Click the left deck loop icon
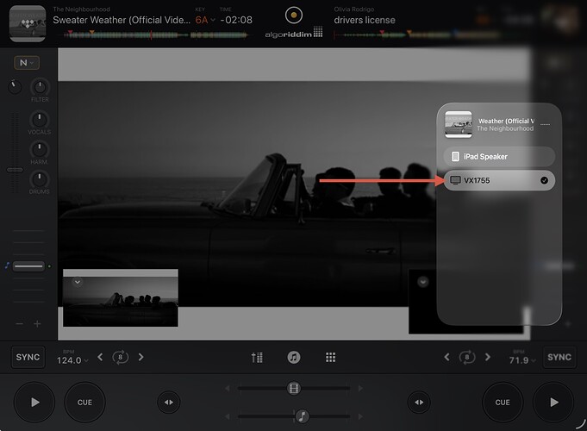 121,357
